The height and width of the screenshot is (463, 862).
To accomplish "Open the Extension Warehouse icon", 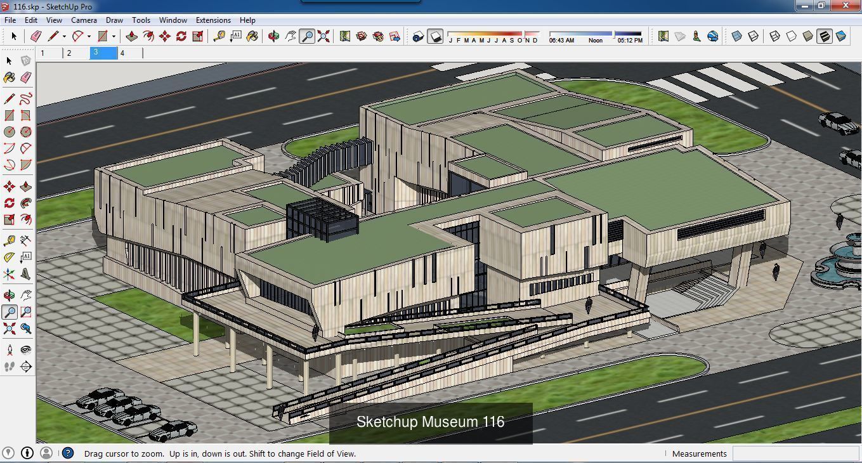I will (378, 36).
